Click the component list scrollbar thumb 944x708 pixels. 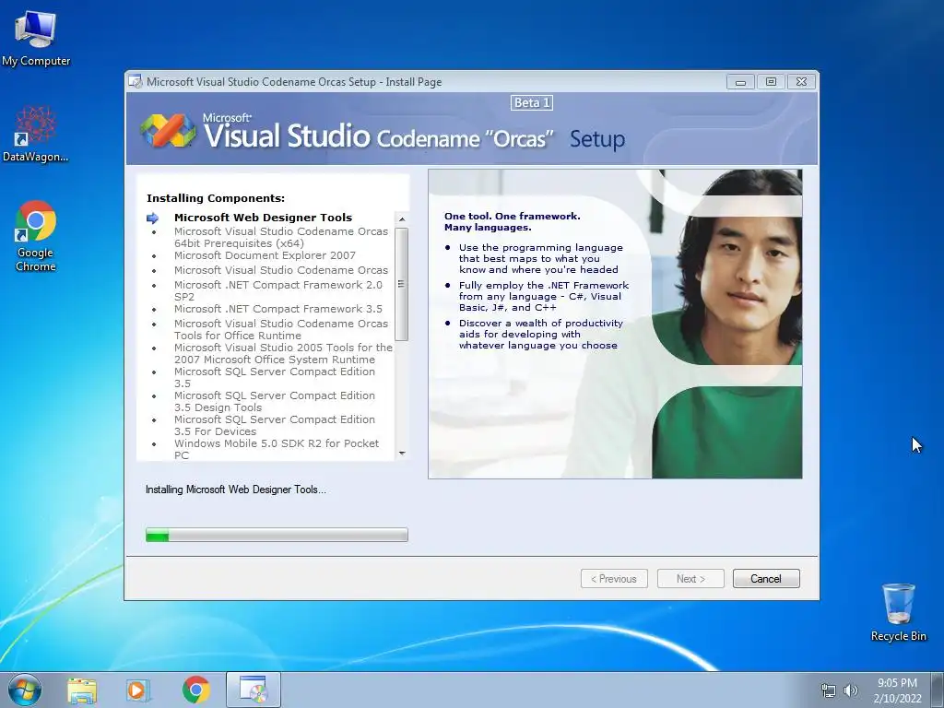[x=402, y=284]
